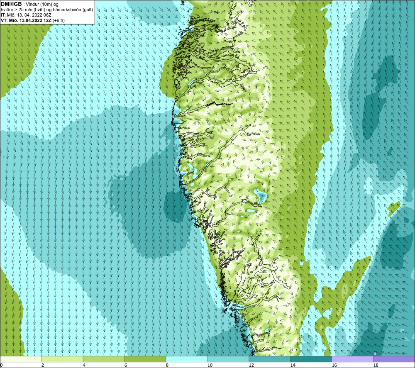Select the 8–10 m/s light cyan swatch
Viewport: 415px width, 368px height.
pos(187,359)
